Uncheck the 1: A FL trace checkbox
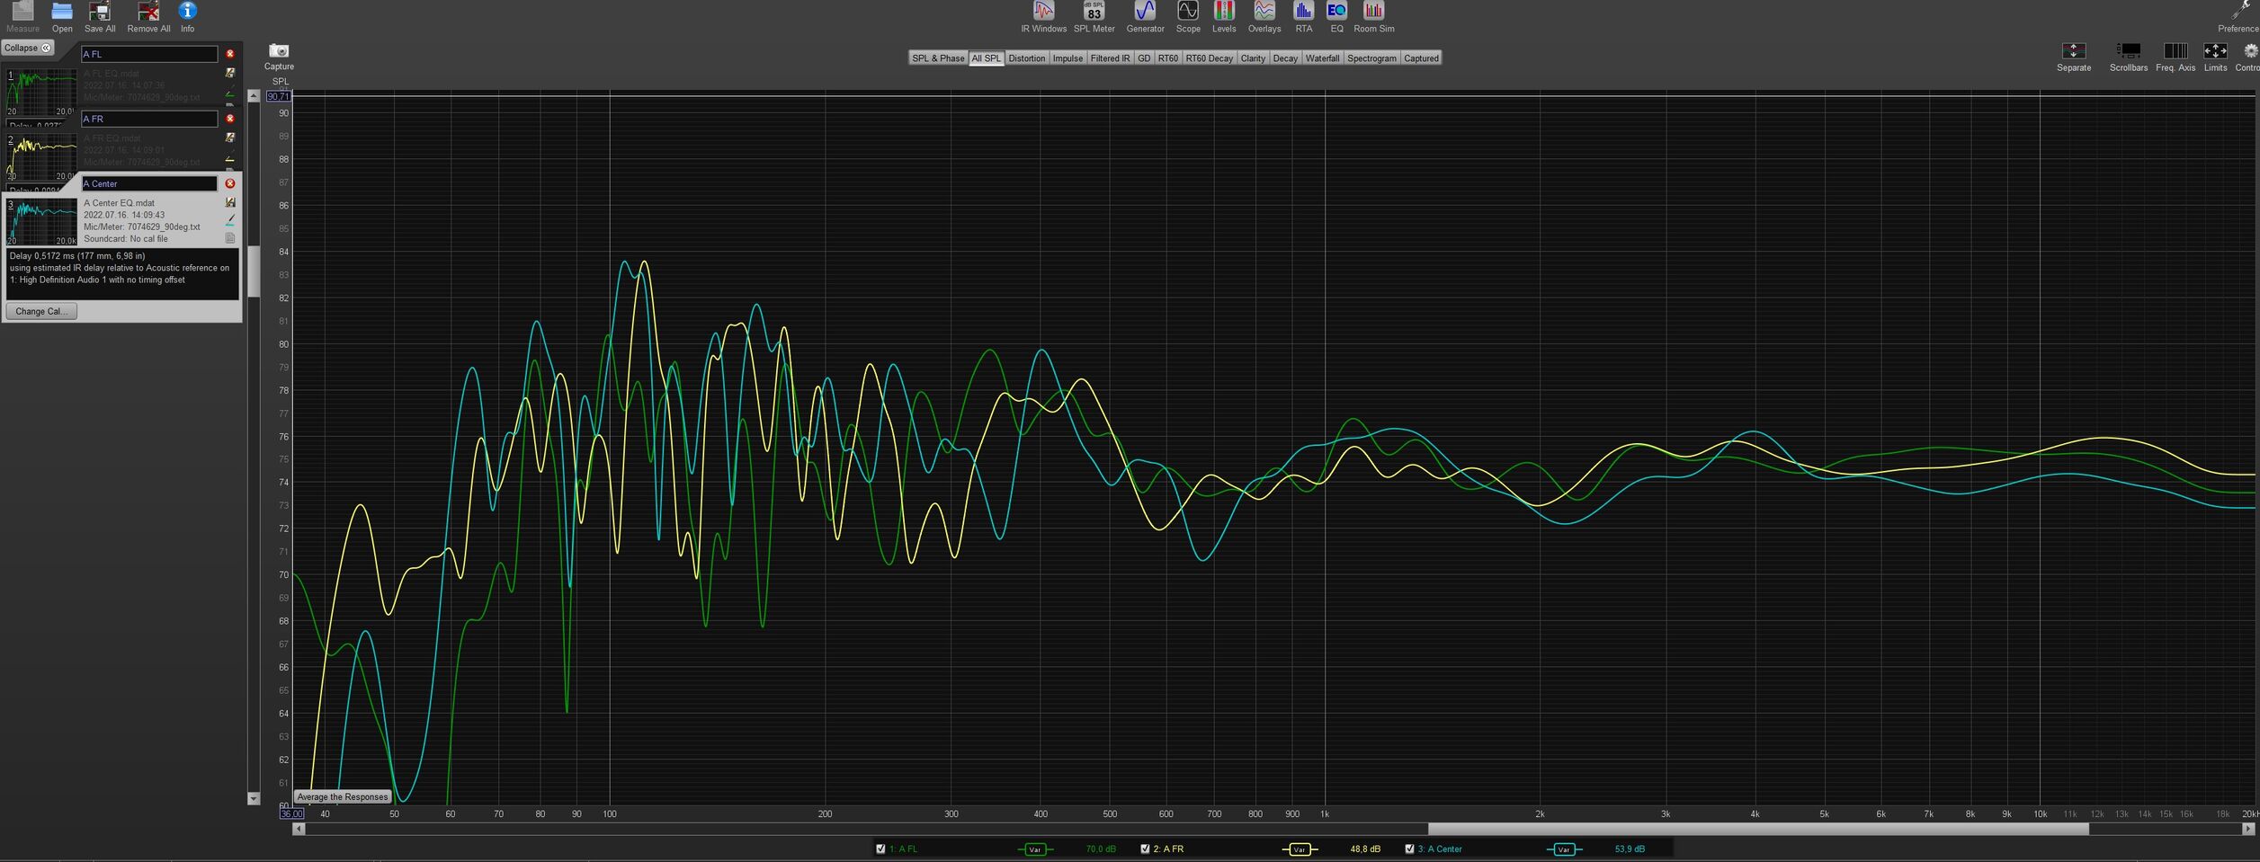This screenshot has width=2260, height=862. [x=880, y=849]
